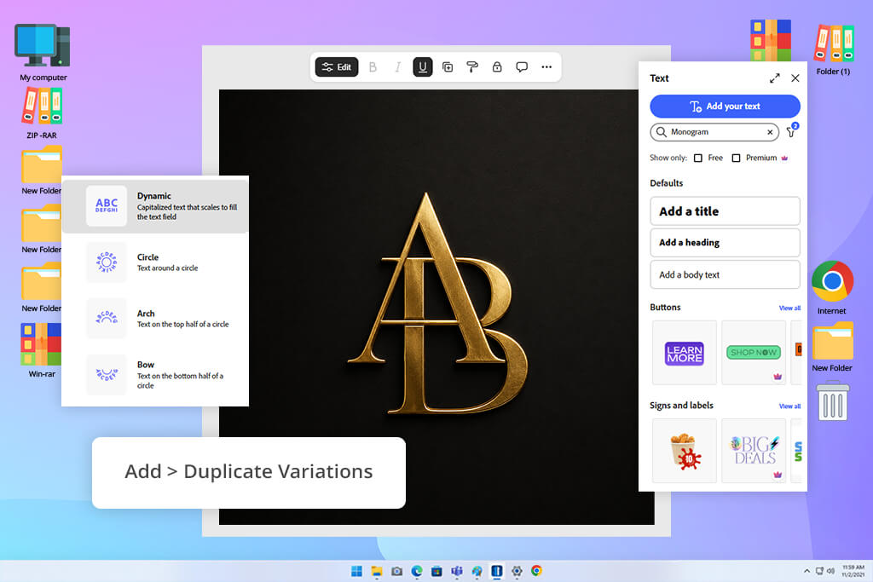Choose the Dynamic text layout option

click(155, 206)
